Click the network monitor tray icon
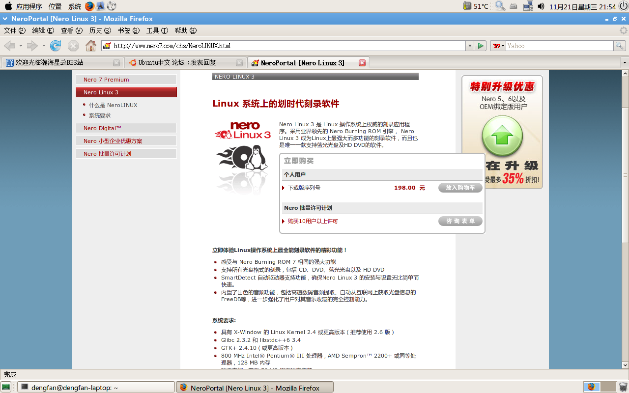629x393 pixels. coord(528,6)
